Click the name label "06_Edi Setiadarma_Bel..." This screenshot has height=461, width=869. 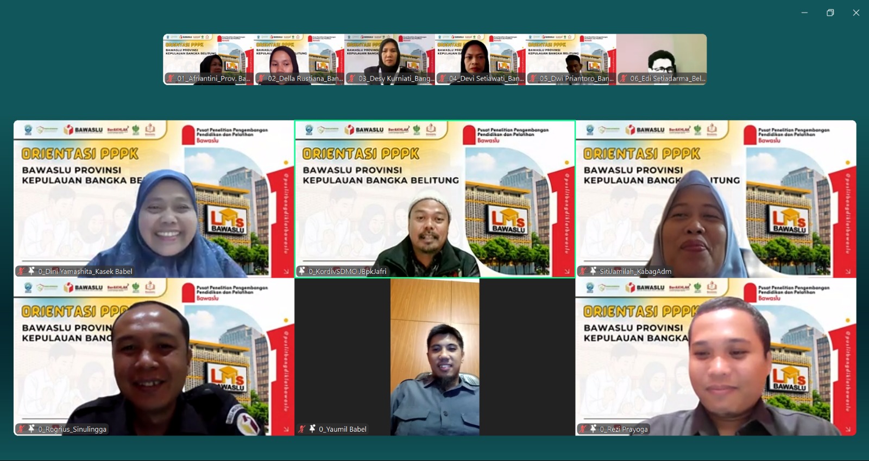[668, 79]
